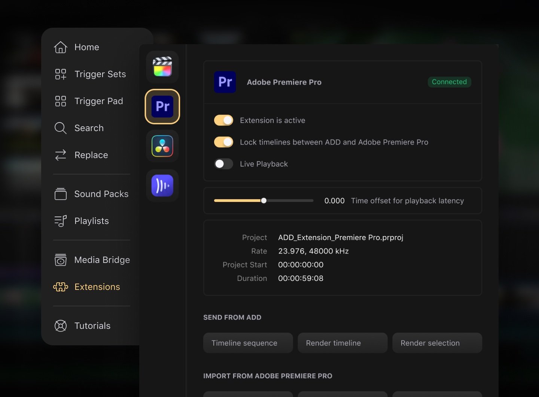Screen dimensions: 539x397
Task: Click the Render timeline button
Action: click(x=342, y=343)
